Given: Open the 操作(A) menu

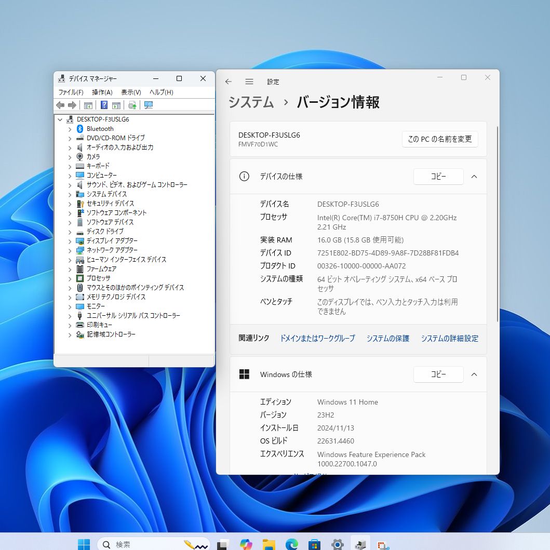Looking at the screenshot, I should click(102, 92).
